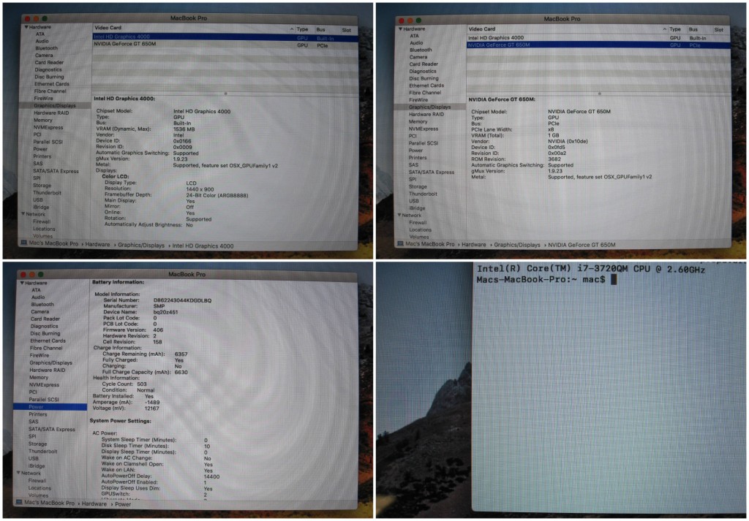This screenshot has width=749, height=521.
Task: Click the Full Charge Capacity 6630 value
Action: [181, 372]
